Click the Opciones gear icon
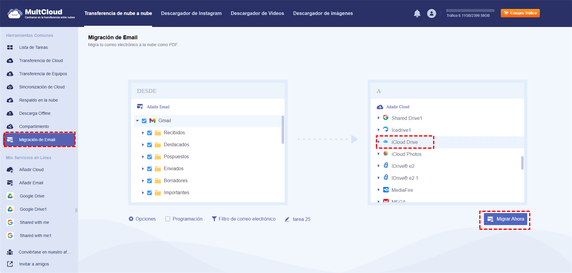The width and height of the screenshot is (572, 273). pos(131,219)
